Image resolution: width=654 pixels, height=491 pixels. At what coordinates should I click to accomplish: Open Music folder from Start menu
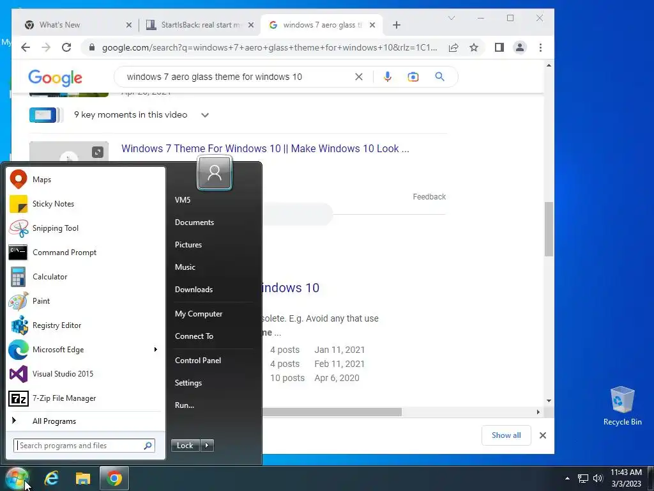[x=185, y=267]
